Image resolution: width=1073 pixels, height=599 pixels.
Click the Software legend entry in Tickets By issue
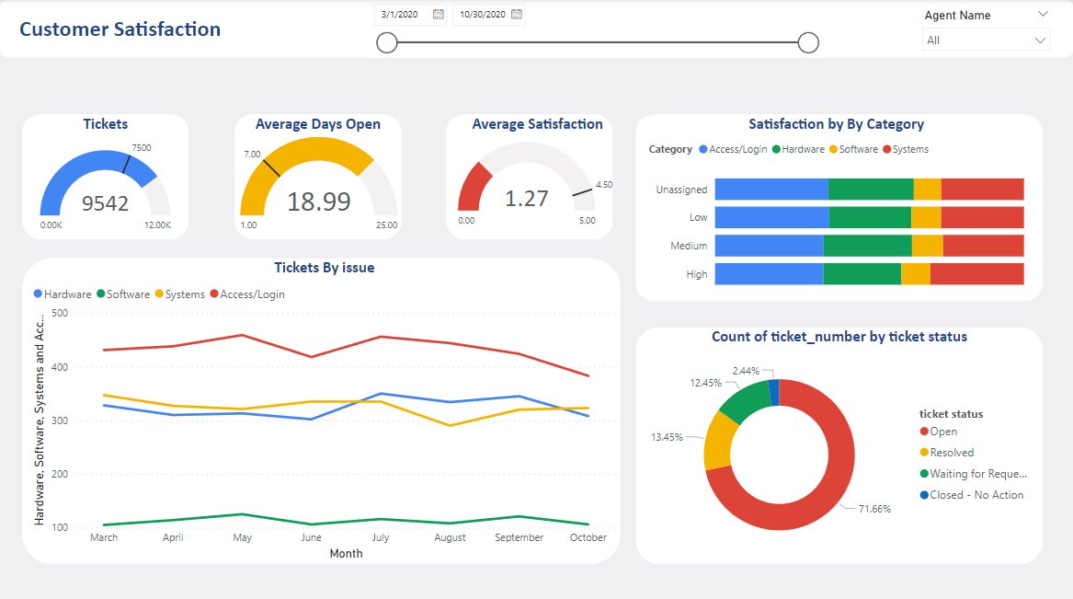click(x=127, y=294)
